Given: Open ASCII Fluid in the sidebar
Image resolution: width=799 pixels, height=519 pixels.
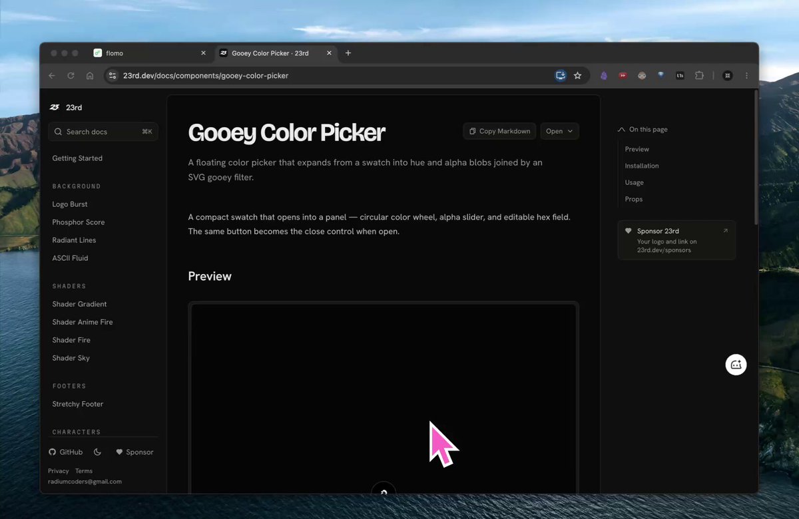Looking at the screenshot, I should point(70,258).
